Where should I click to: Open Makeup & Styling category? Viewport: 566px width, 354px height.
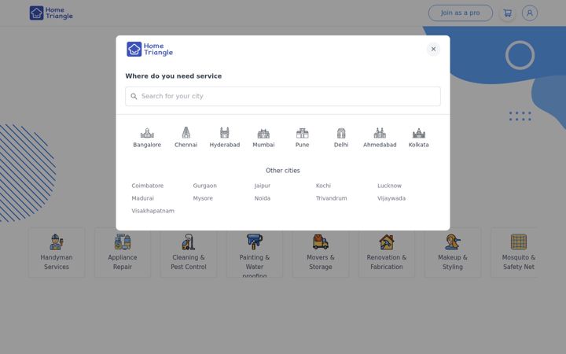(453, 253)
